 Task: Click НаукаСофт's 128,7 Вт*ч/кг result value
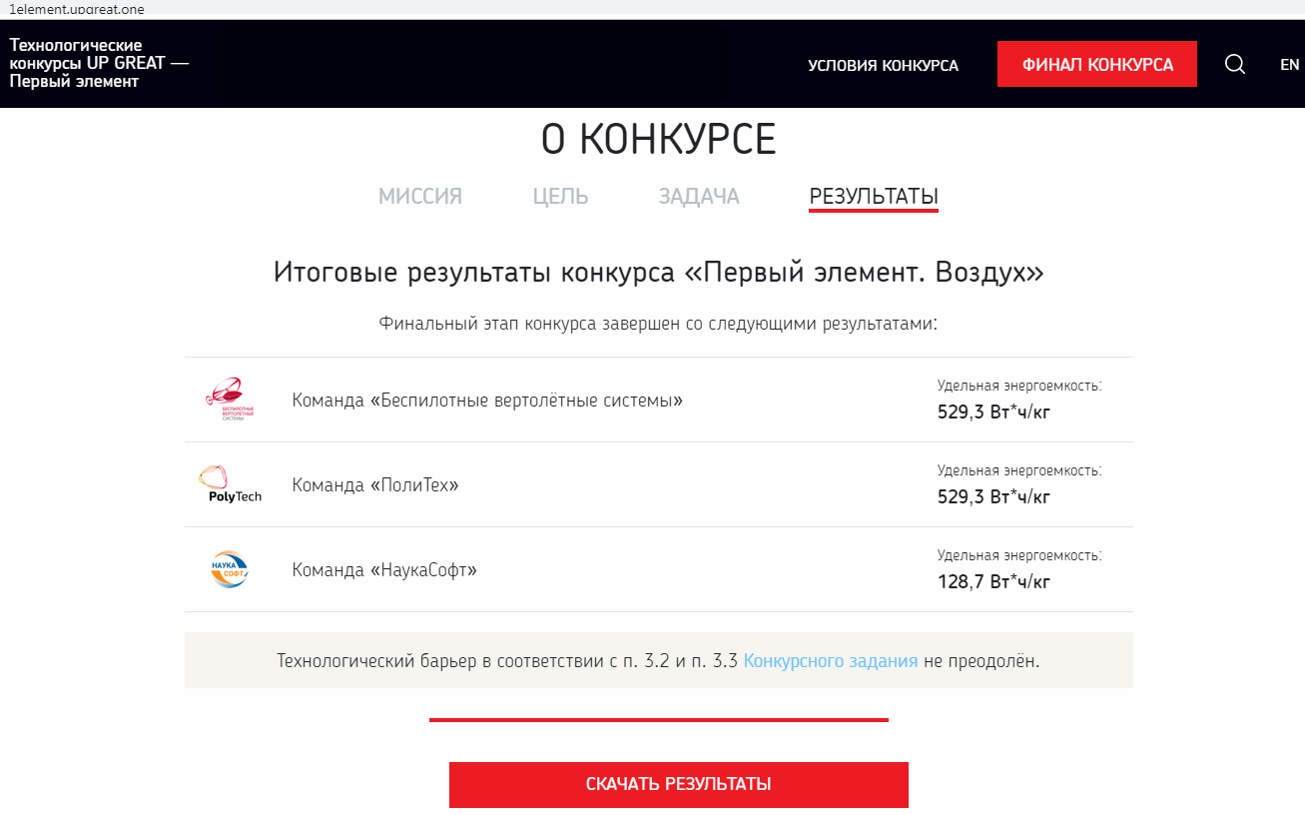coord(993,581)
